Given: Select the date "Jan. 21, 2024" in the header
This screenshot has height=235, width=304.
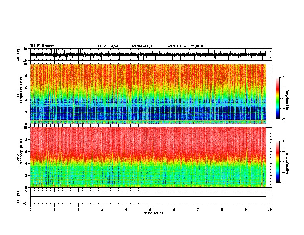Looking at the screenshot, I should click(x=107, y=46).
